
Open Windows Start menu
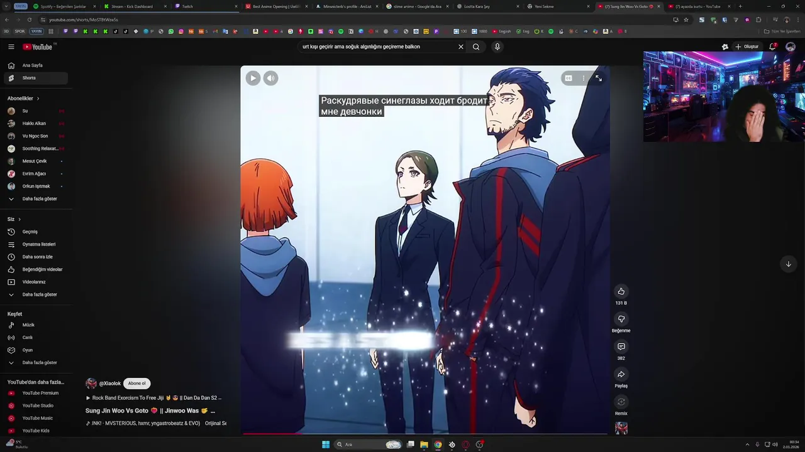click(326, 444)
